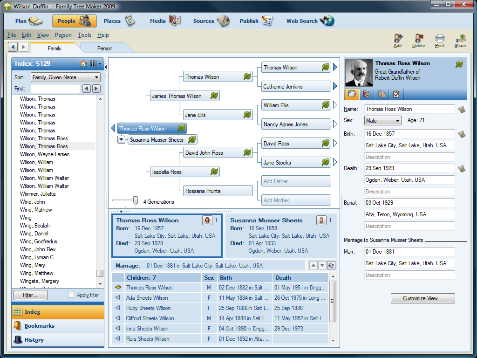Click the Delete person icon
This screenshot has height=358, width=477.
click(x=418, y=38)
